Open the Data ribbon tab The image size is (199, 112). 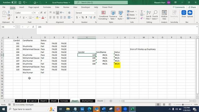(57, 7)
